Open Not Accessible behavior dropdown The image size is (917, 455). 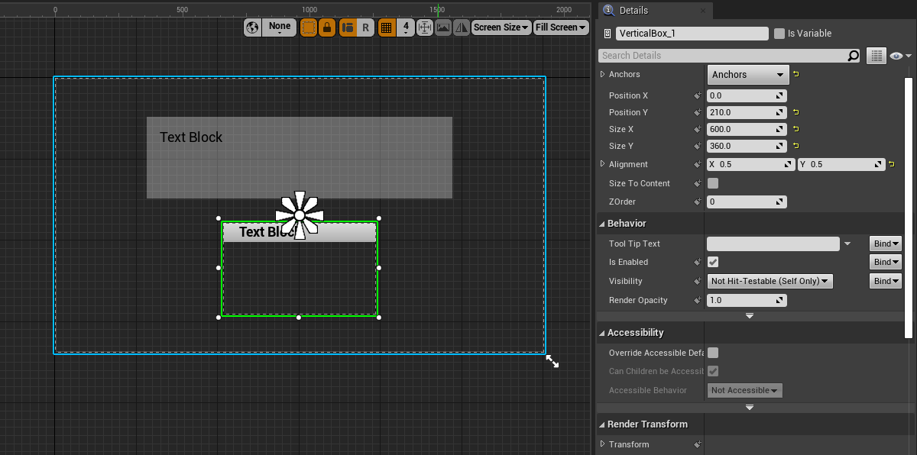[x=745, y=390]
